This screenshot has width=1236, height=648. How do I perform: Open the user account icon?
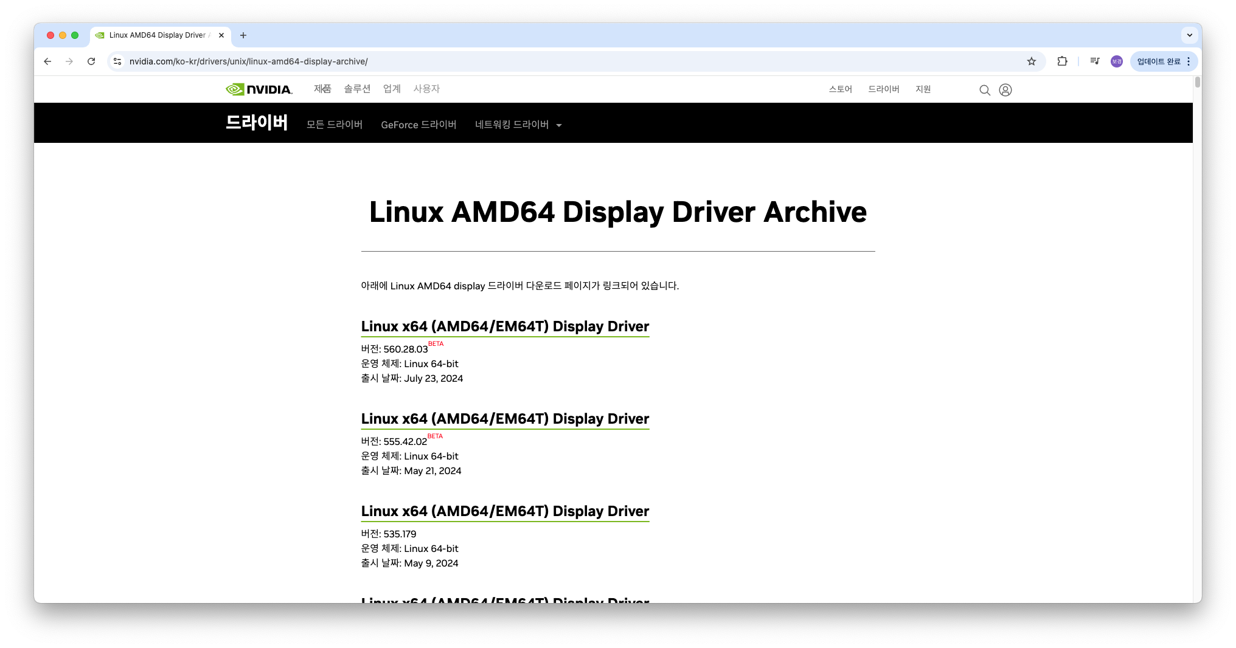[x=1005, y=90]
